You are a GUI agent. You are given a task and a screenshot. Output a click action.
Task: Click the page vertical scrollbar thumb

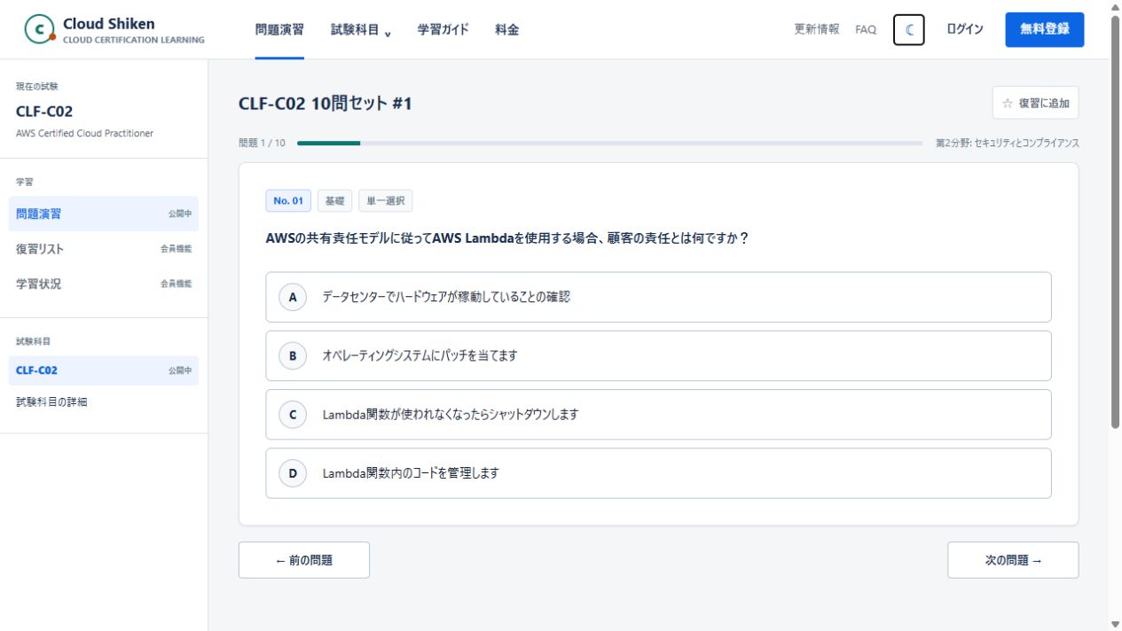point(1115,222)
